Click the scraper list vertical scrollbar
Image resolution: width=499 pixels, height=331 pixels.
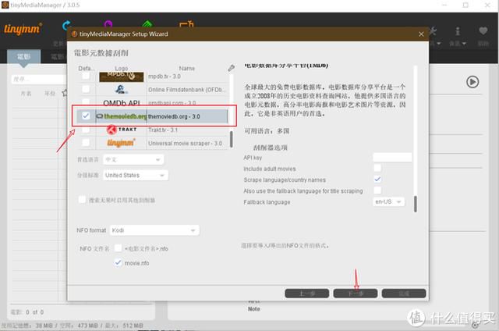[232, 139]
